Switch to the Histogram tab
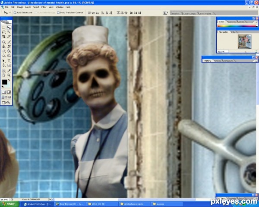Screen dimensions: 259x207 [228, 61]
